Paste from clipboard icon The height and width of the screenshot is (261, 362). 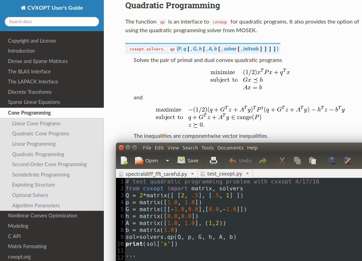coord(312,161)
